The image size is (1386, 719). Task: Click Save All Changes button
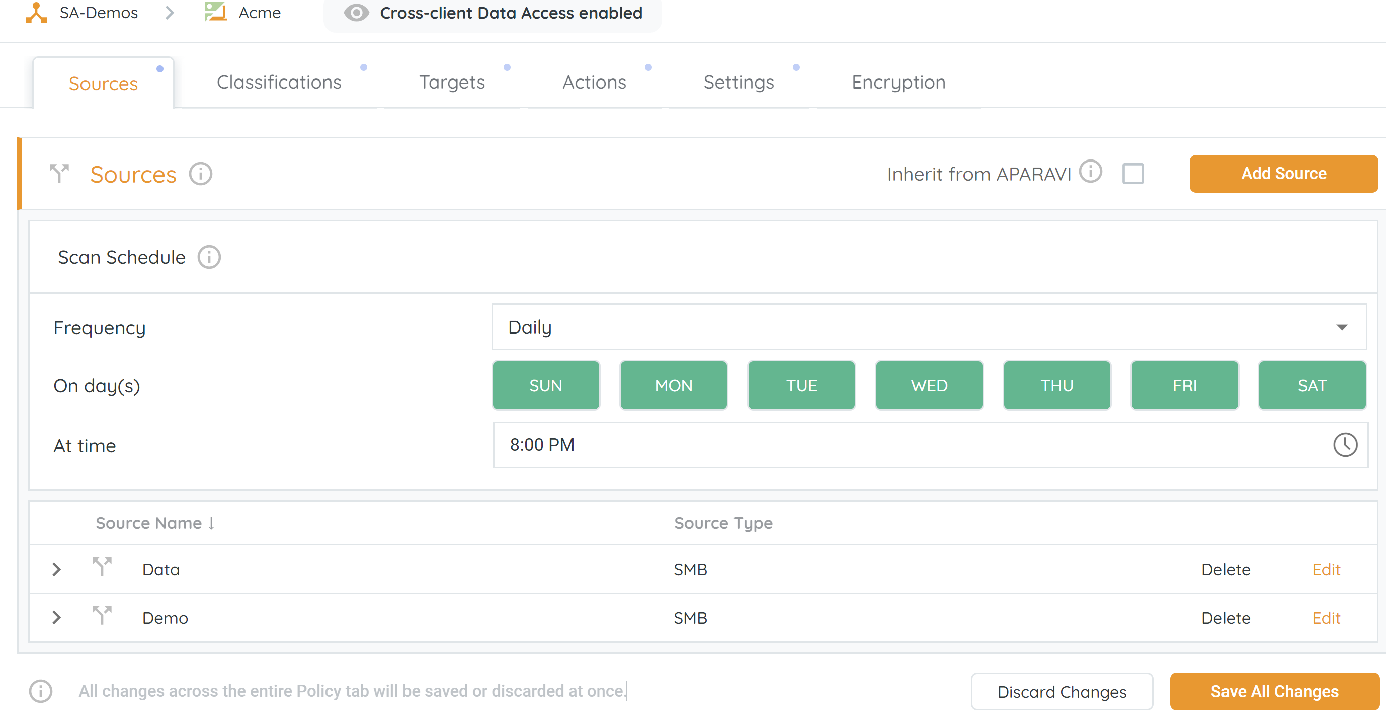pos(1274,691)
